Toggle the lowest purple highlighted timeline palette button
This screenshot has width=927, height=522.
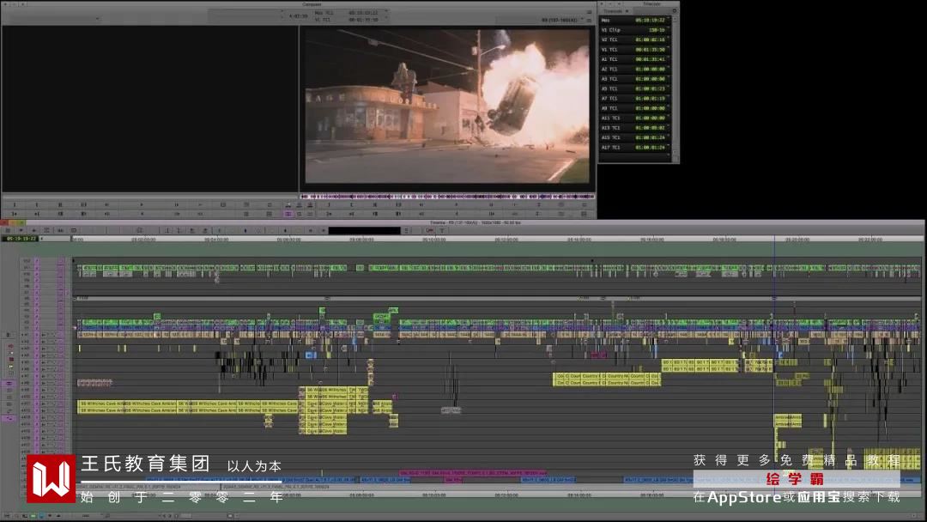pyautogui.click(x=9, y=418)
